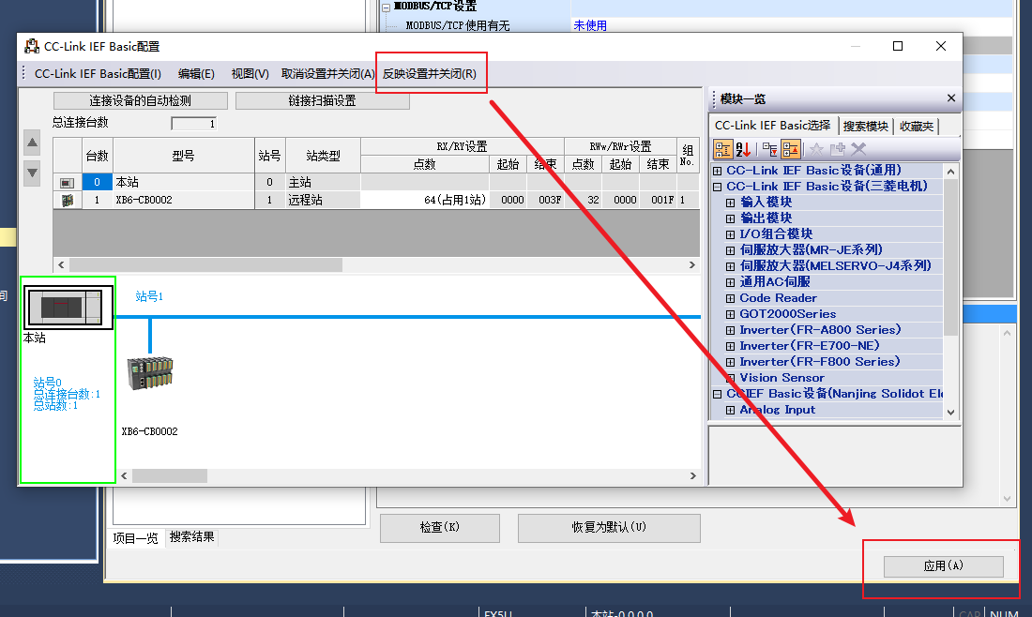Expand the Code Reader tree node
This screenshot has width=1032, height=617.
tap(730, 298)
